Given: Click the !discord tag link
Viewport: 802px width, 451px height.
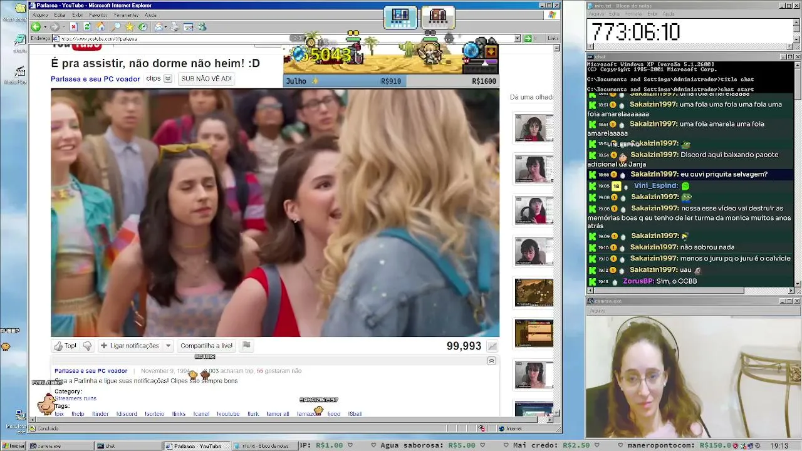Looking at the screenshot, I should 127,414.
